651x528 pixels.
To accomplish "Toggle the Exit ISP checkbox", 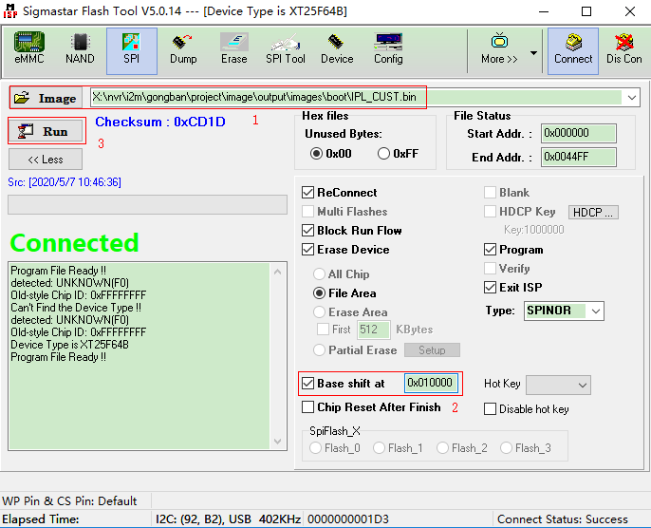I will click(x=490, y=287).
